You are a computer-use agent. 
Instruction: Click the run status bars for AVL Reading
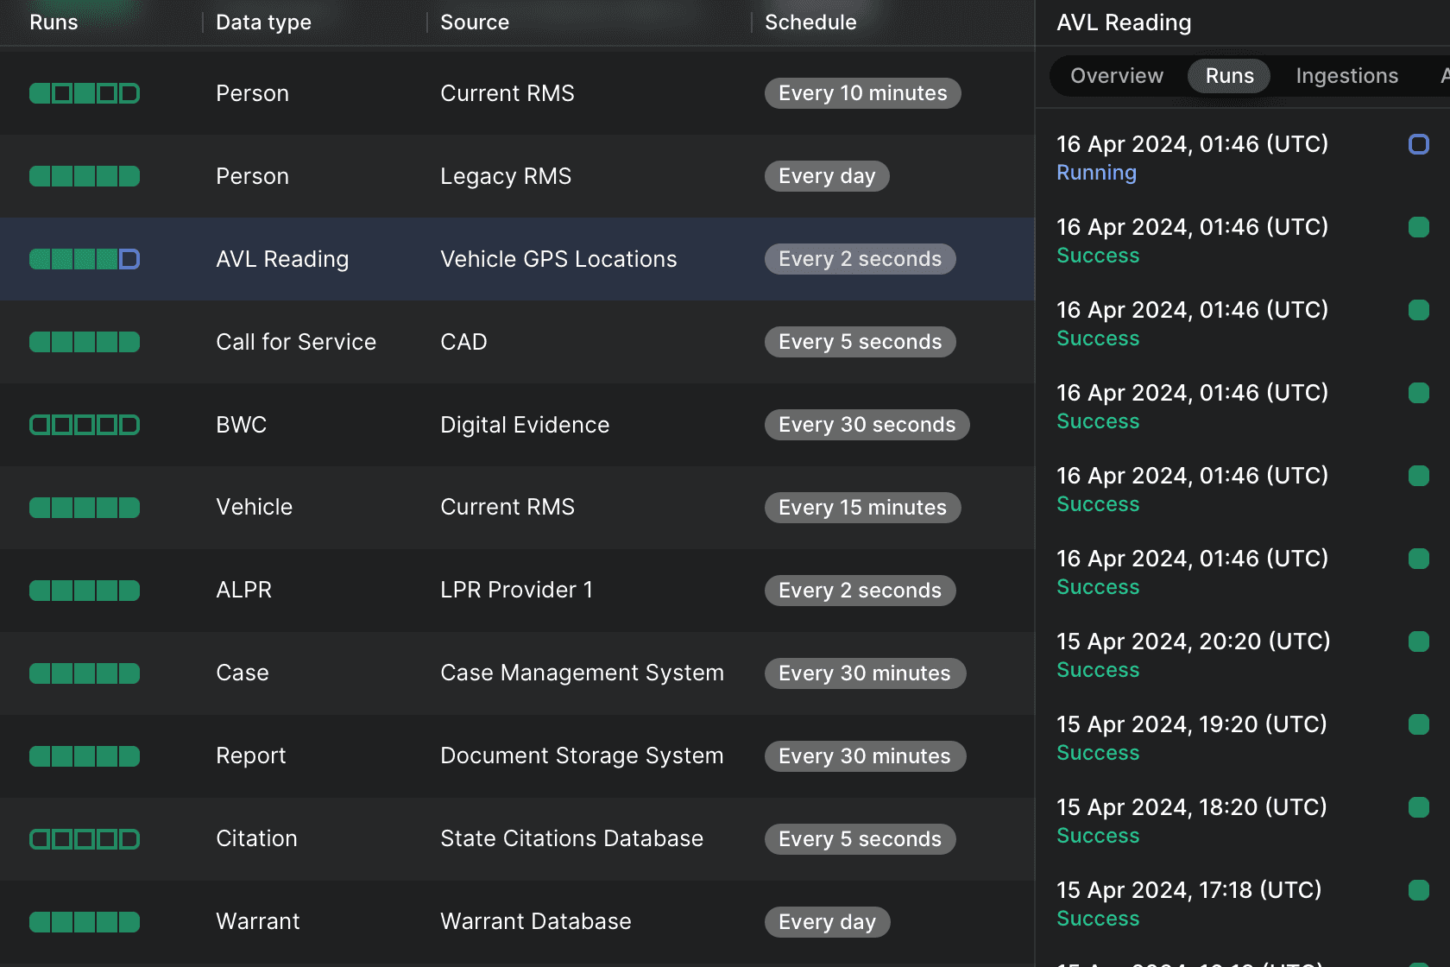pos(85,259)
